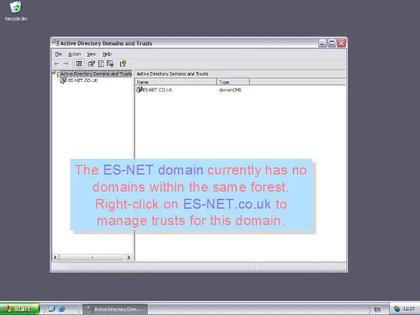This screenshot has width=420, height=315.
Task: Sort by the Type column header
Action: [233, 82]
